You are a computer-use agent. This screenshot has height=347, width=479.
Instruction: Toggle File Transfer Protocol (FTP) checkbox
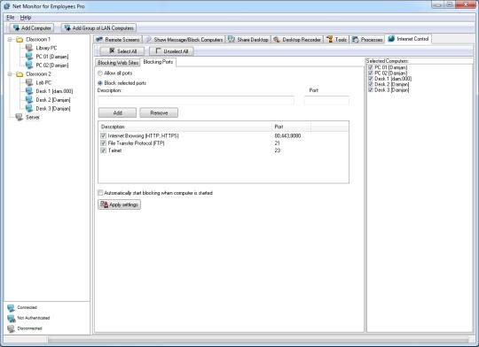click(x=103, y=143)
